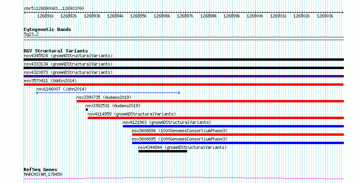This screenshot has height=183, width=355.
Task: Click the 126893k ruler tick label
Action: click(x=92, y=16)
